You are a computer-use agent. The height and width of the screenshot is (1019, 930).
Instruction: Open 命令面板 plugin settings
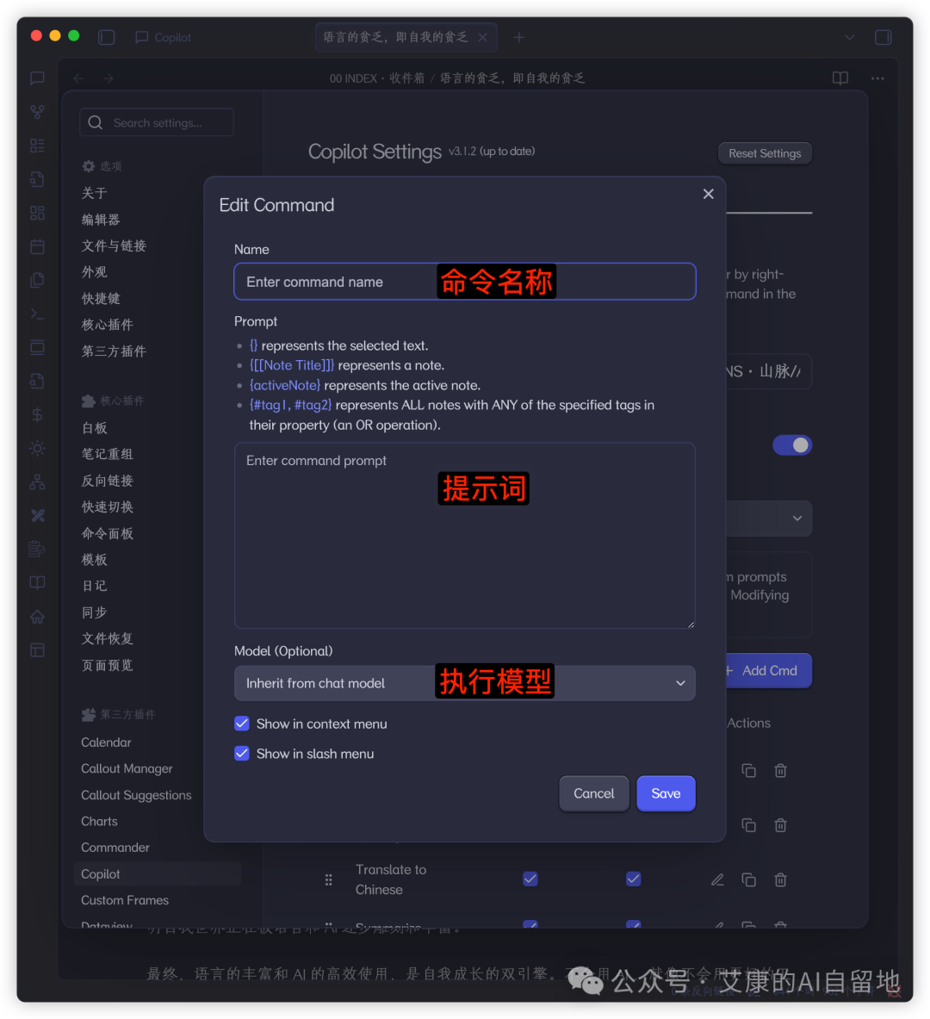[x=108, y=533]
